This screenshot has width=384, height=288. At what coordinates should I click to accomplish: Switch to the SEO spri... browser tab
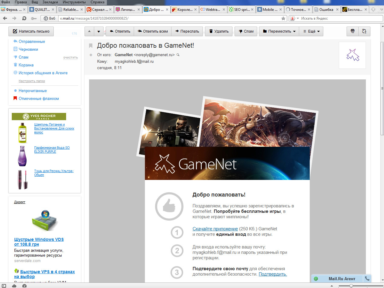241,9
